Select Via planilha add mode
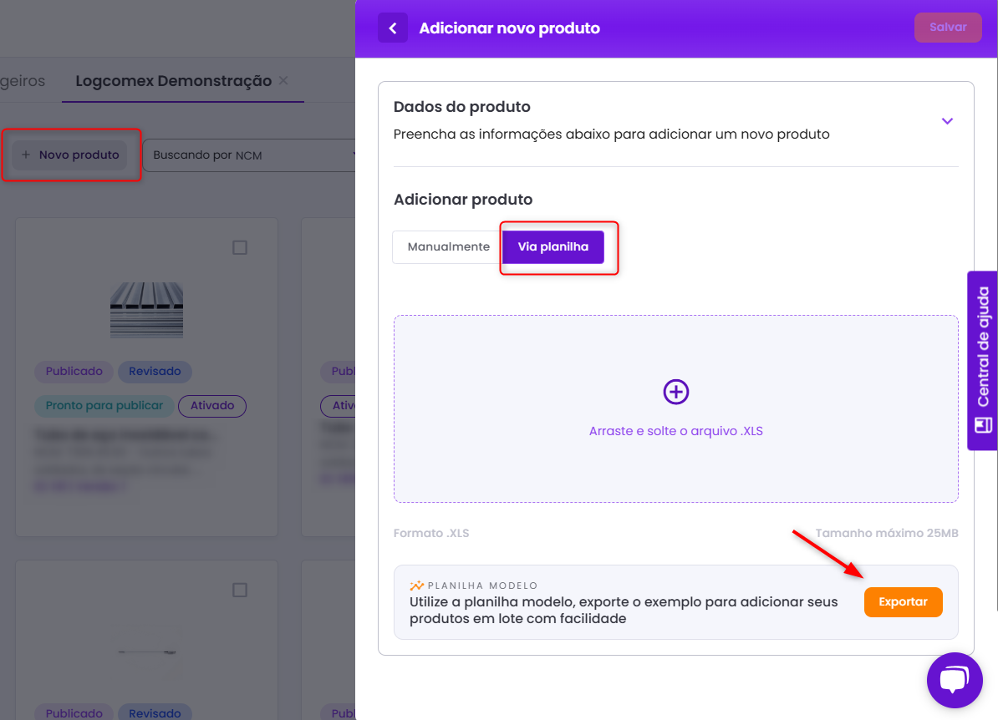The image size is (998, 720). pos(553,247)
